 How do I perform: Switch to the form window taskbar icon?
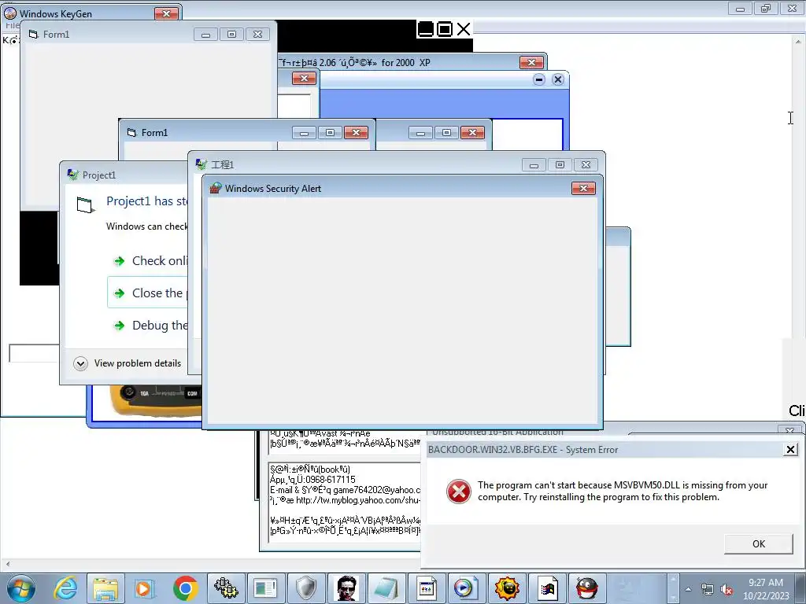tap(266, 588)
